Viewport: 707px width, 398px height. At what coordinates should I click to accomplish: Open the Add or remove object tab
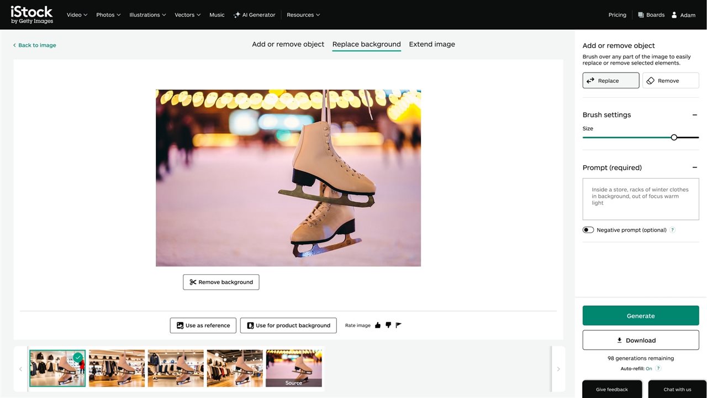click(288, 44)
